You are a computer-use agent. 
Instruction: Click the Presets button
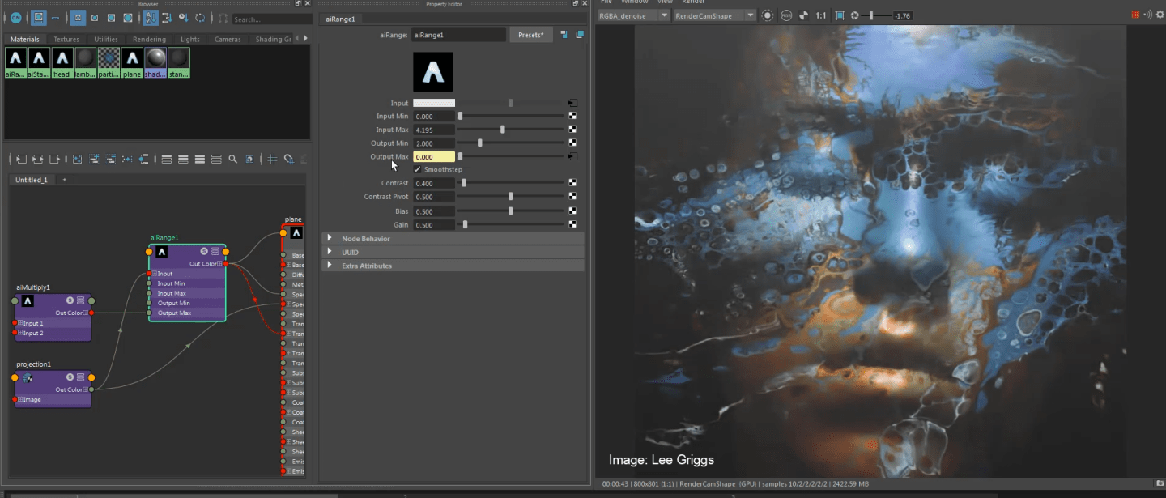click(530, 35)
